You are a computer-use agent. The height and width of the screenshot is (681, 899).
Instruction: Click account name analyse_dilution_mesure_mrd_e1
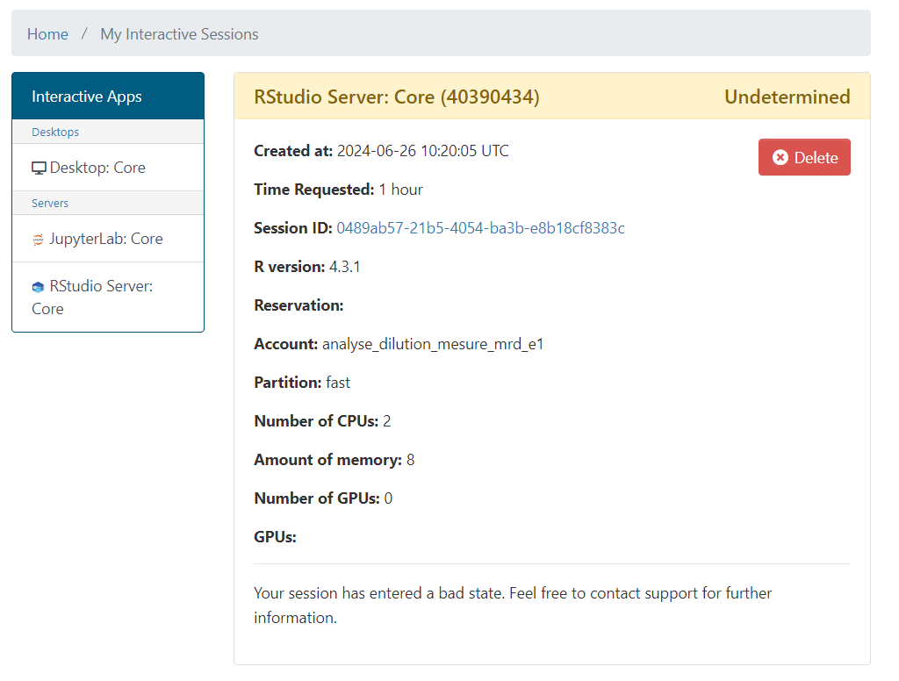click(x=433, y=344)
